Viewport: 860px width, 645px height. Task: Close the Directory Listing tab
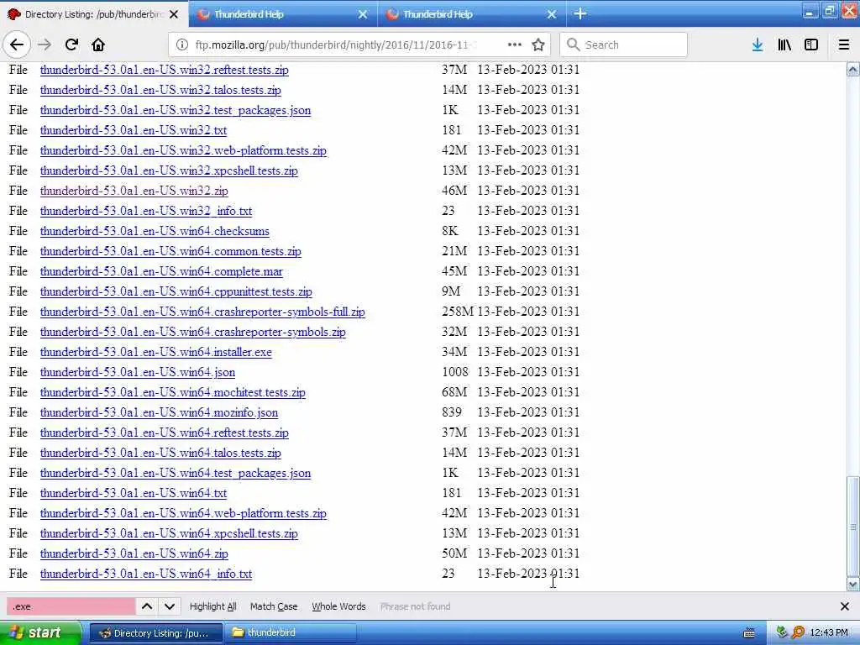tap(174, 14)
